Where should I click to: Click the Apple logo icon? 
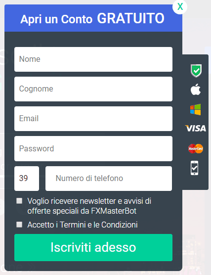(x=196, y=89)
